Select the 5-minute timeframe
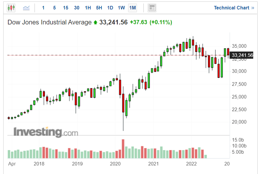The image size is (260, 174). 54,8
